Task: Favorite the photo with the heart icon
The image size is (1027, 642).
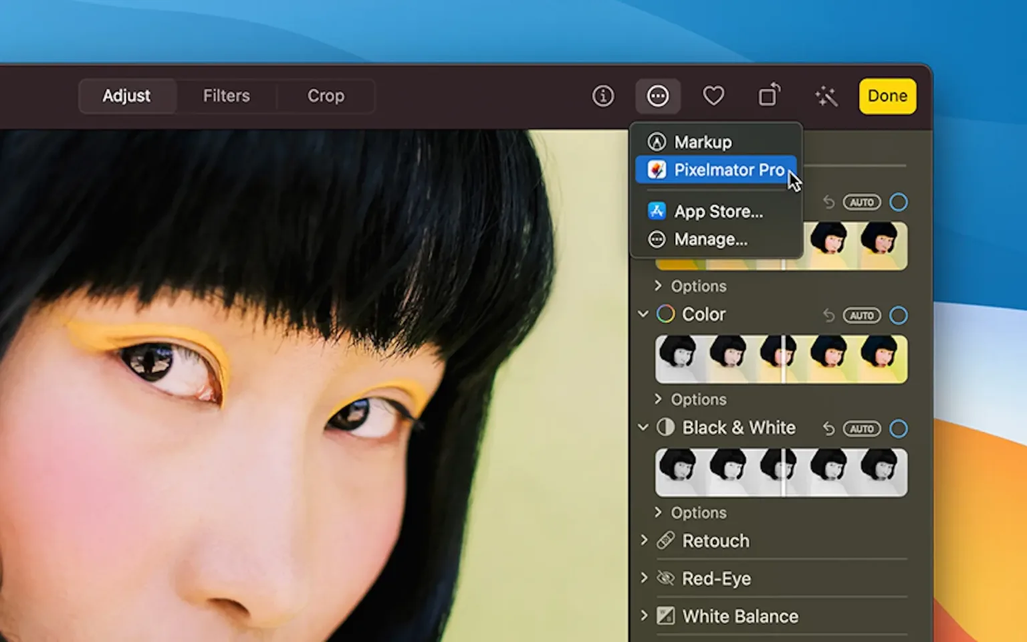Action: [x=713, y=96]
